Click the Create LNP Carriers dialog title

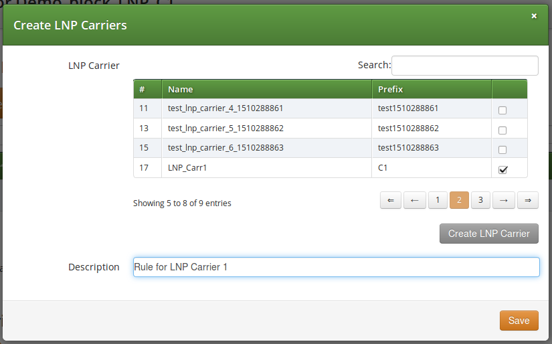click(x=70, y=25)
